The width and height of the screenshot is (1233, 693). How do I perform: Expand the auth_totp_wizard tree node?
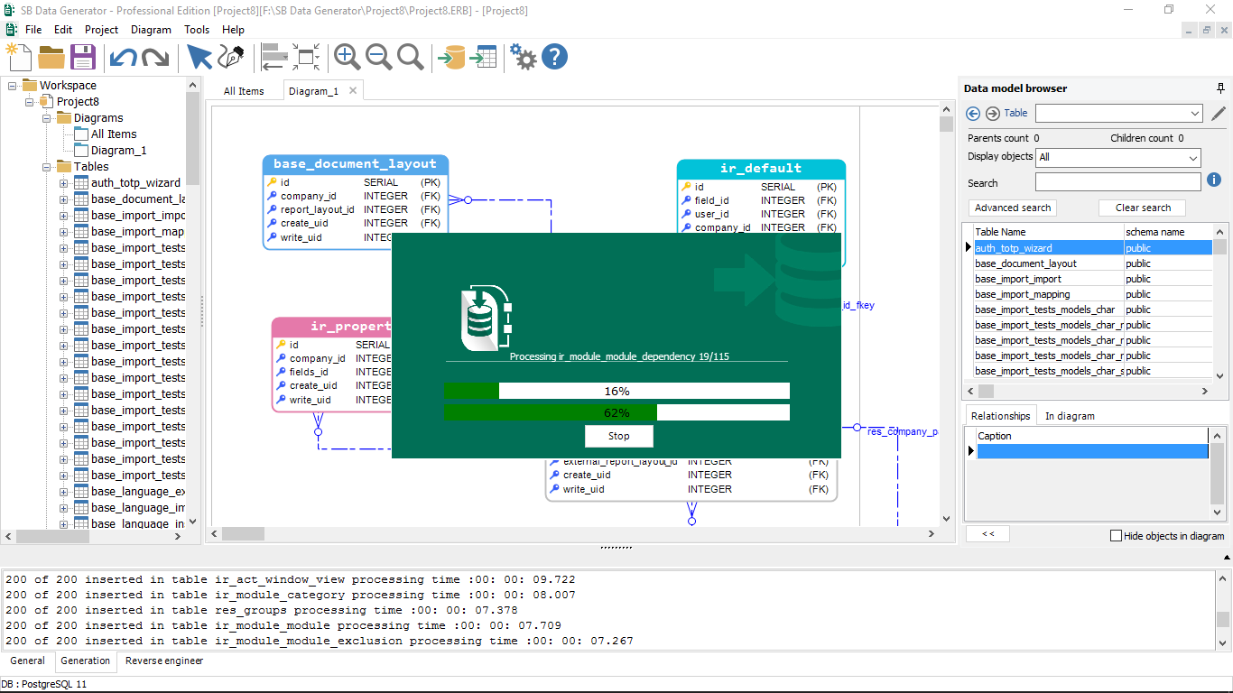point(64,183)
